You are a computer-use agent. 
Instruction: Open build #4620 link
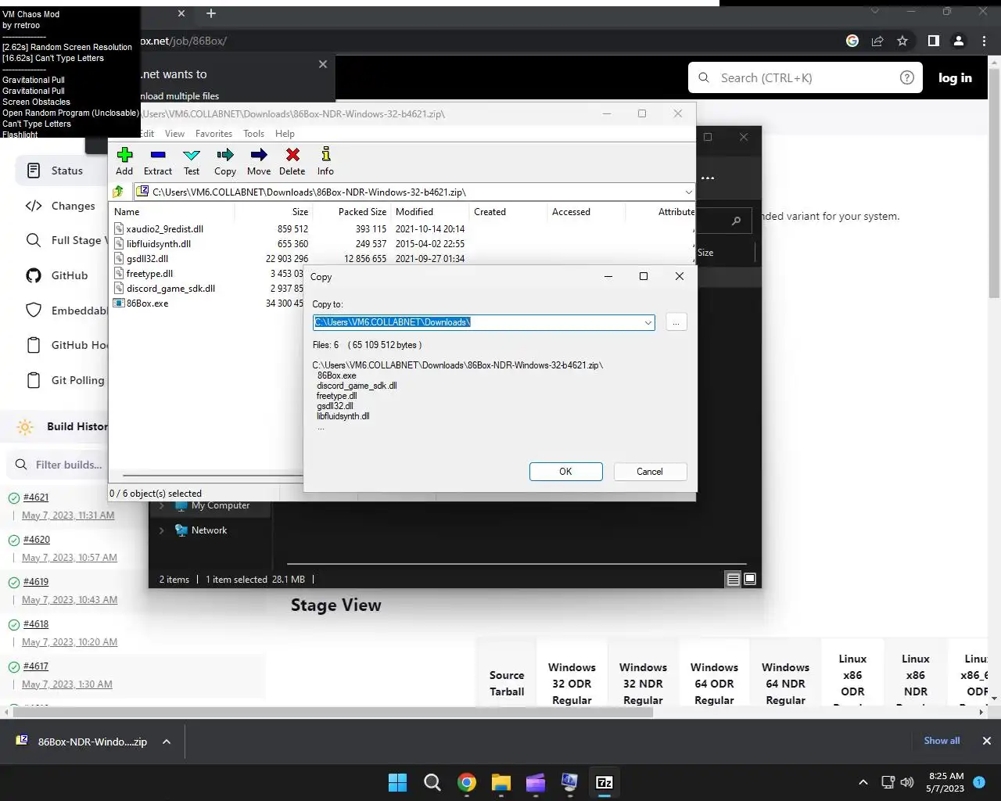(37, 540)
